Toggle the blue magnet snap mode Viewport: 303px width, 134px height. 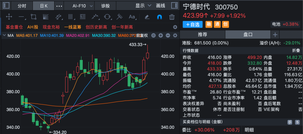[x=159, y=17]
